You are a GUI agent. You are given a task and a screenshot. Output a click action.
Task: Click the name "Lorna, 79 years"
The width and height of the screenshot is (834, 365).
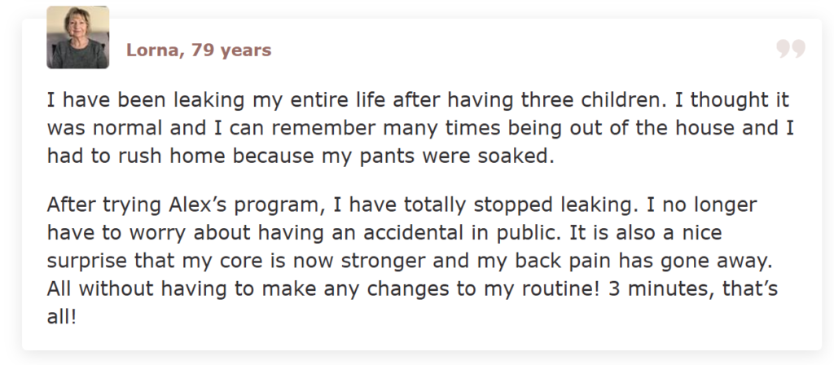(x=198, y=51)
